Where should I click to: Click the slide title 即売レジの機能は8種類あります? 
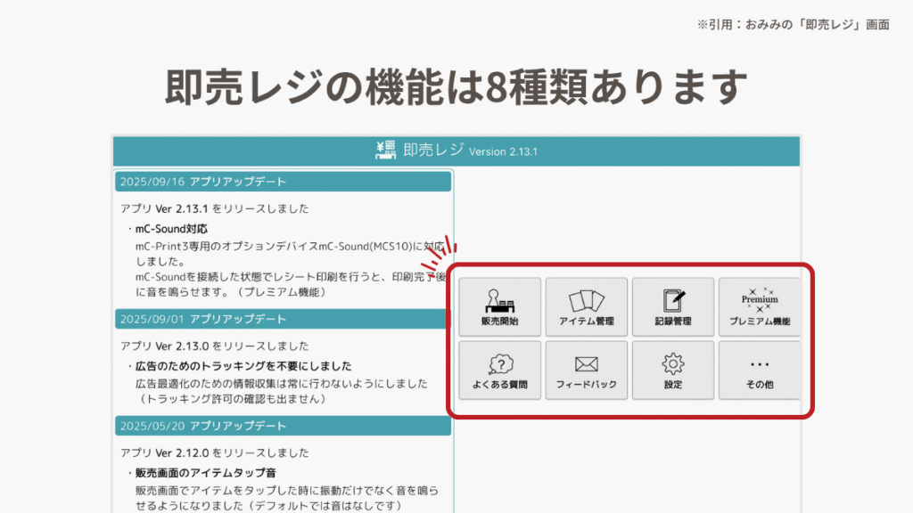point(456,86)
